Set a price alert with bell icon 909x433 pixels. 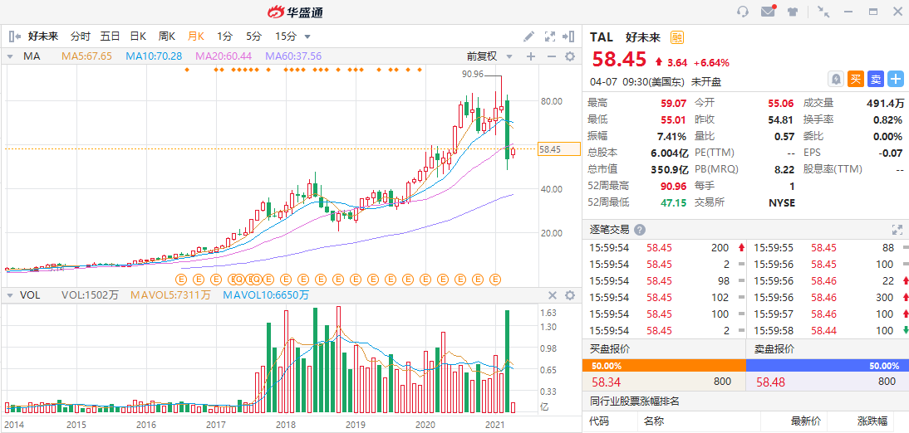click(836, 79)
